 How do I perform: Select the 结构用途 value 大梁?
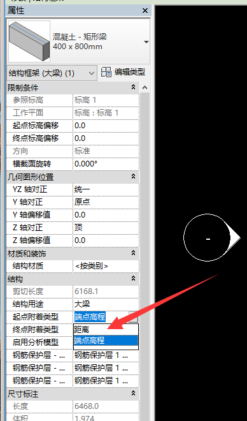(106, 304)
